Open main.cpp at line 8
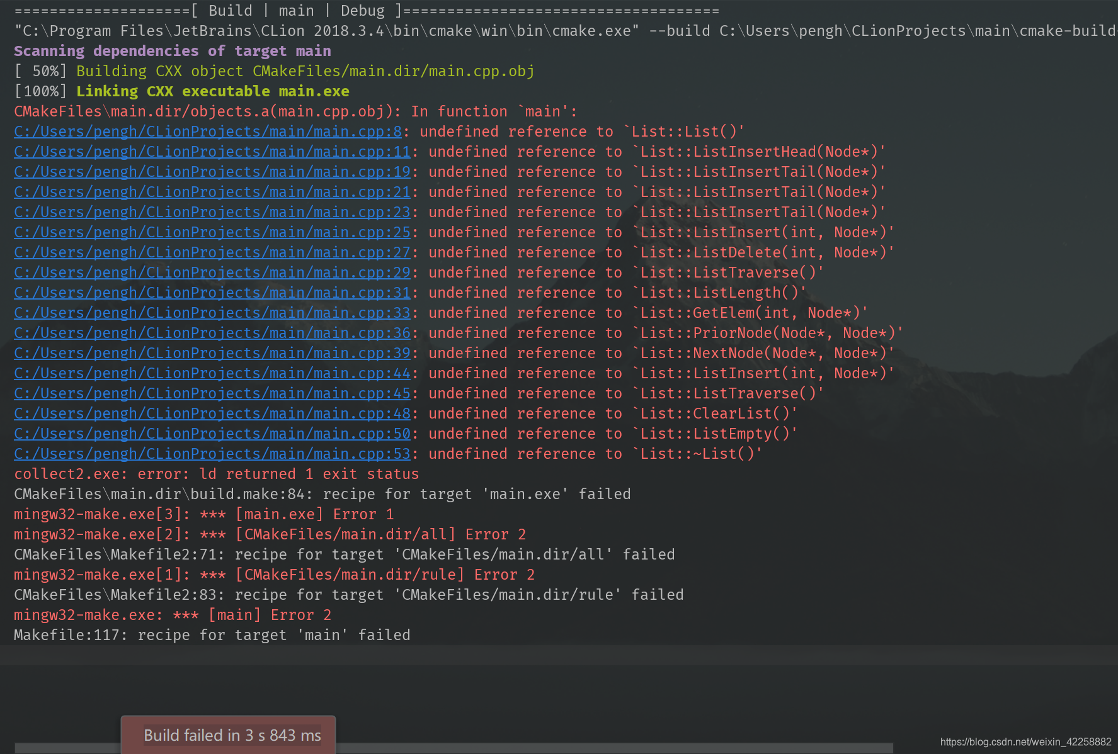Image resolution: width=1118 pixels, height=754 pixels. (x=208, y=132)
